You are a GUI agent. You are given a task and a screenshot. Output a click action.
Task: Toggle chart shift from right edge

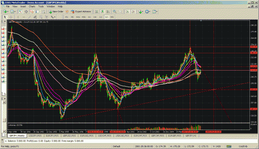[133, 12]
